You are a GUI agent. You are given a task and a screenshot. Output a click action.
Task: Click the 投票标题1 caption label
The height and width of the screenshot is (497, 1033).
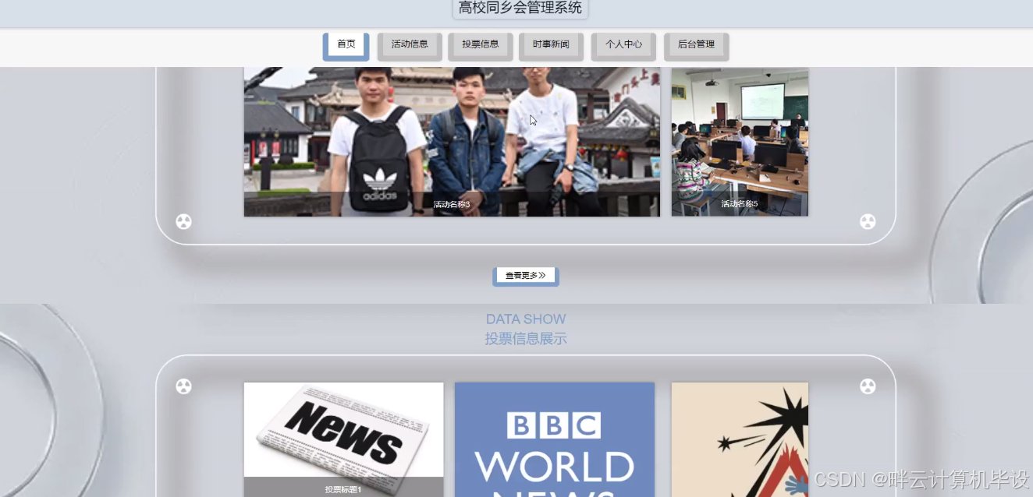343,489
